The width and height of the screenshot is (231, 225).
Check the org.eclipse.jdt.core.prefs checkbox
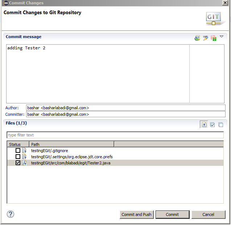pyautogui.click(x=18, y=156)
